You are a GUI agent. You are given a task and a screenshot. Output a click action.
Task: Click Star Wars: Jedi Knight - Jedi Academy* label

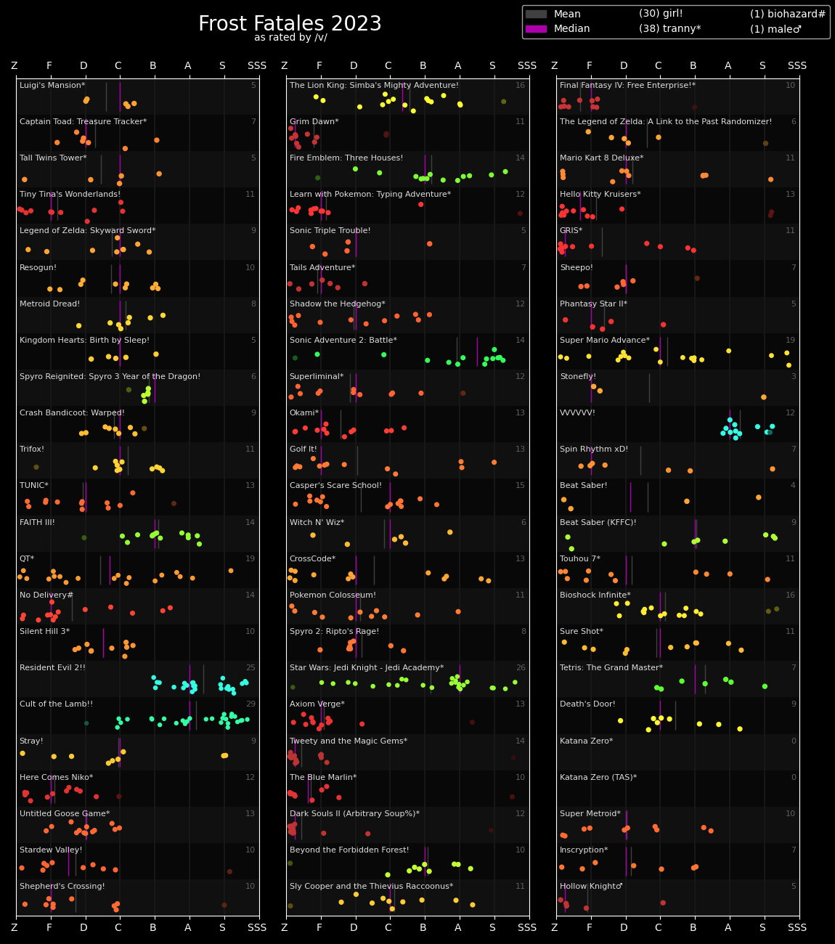367,668
